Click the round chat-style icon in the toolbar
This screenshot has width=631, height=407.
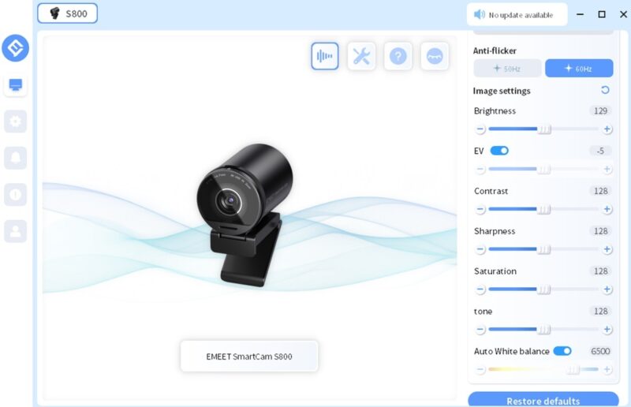[x=435, y=56]
